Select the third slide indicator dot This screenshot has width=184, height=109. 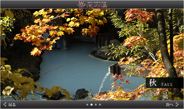[x=96, y=104]
